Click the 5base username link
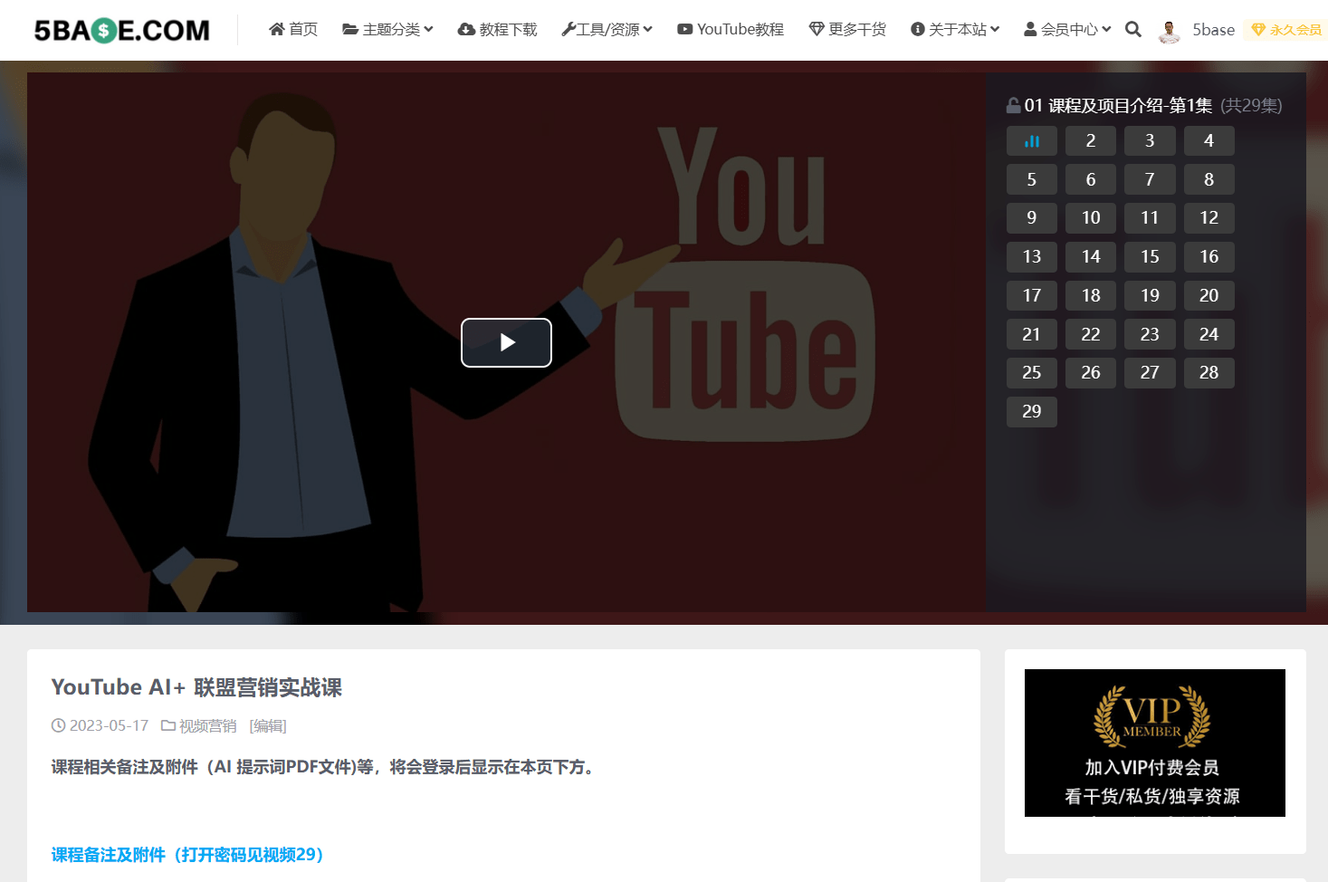 point(1214,30)
